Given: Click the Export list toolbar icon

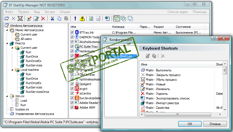Looking at the screenshot, I should coord(107,18).
